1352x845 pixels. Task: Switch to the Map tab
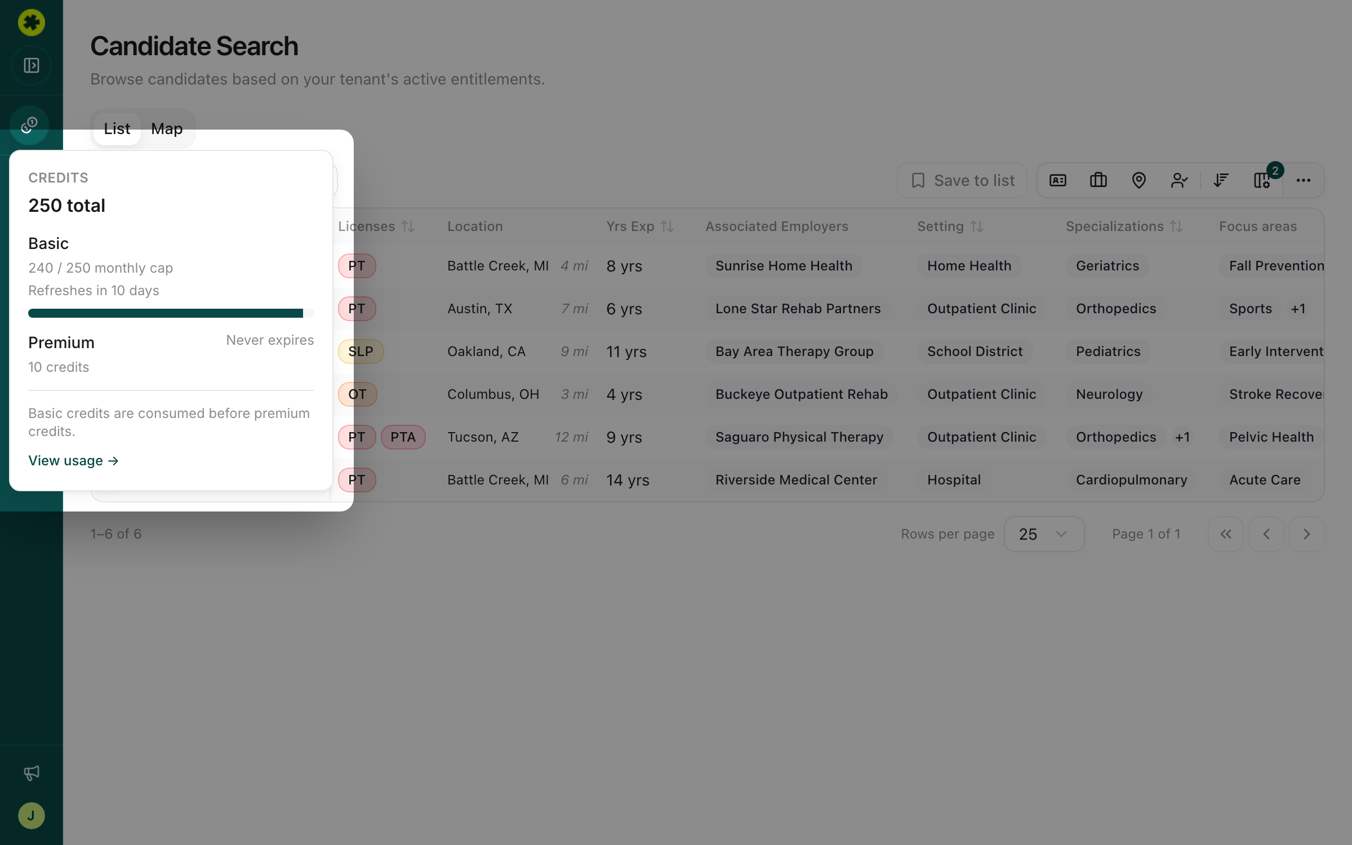tap(167, 128)
